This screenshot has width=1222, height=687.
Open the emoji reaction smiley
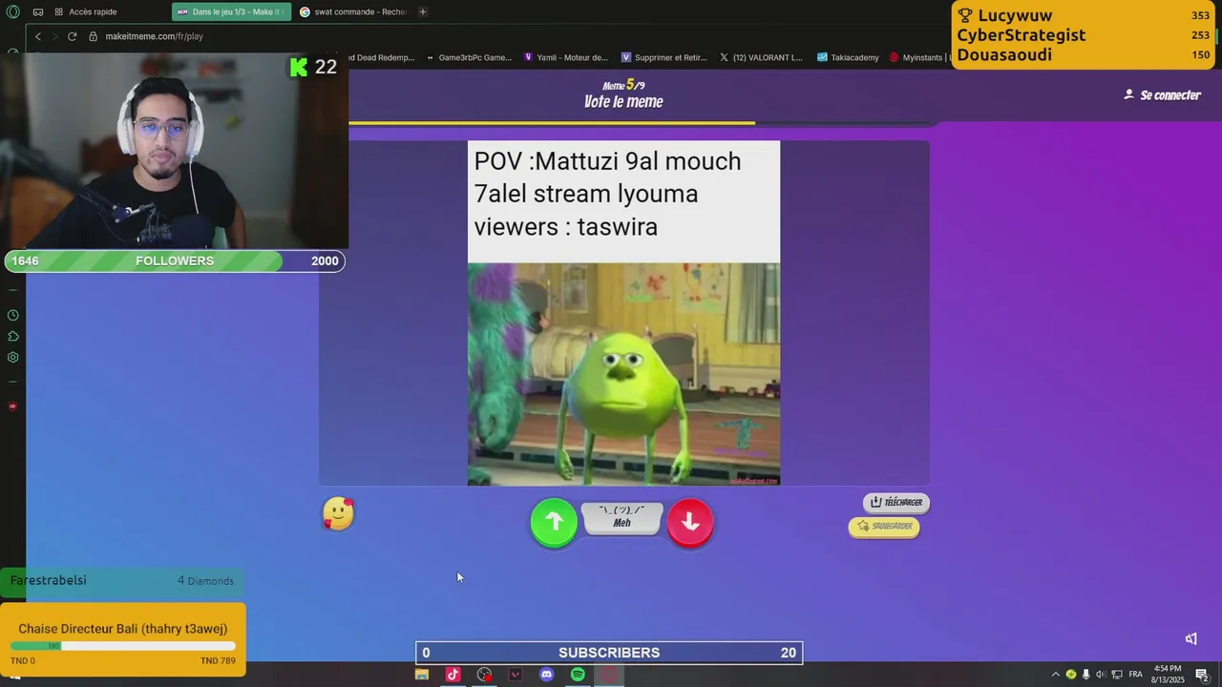point(338,513)
